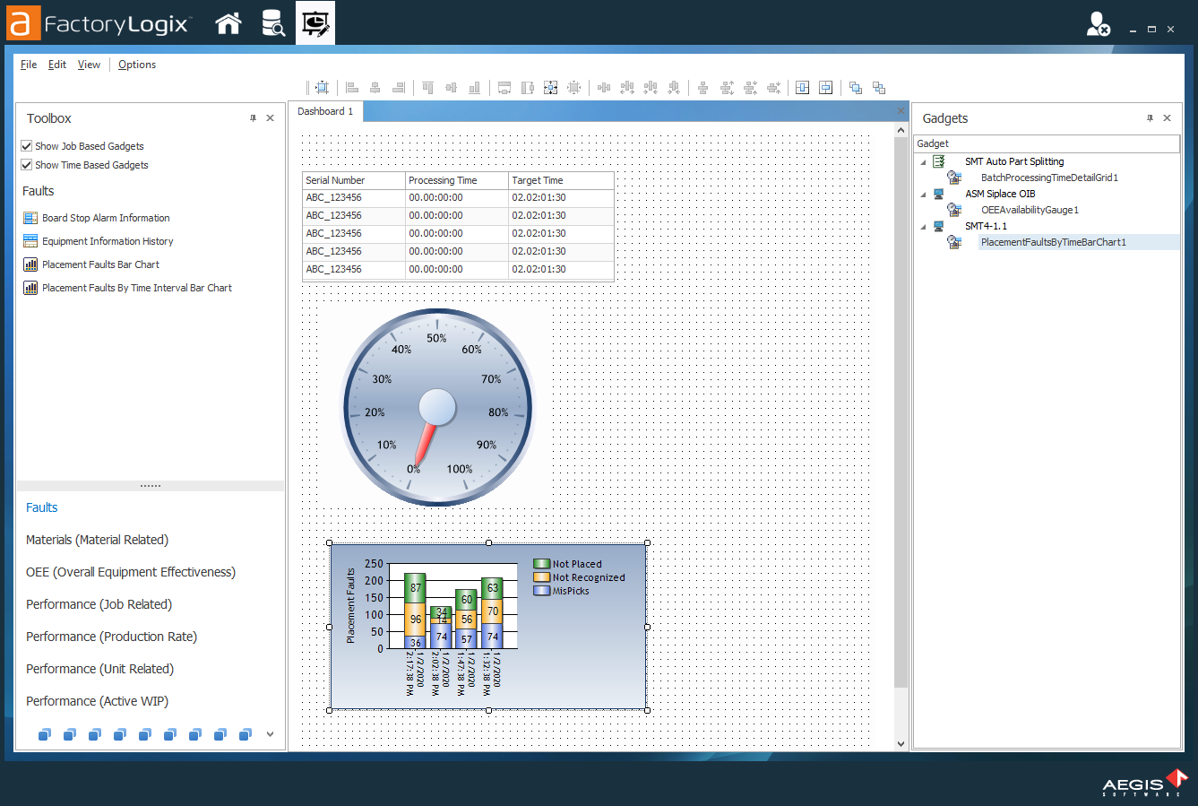Click the send to back toolbar icon

click(879, 88)
